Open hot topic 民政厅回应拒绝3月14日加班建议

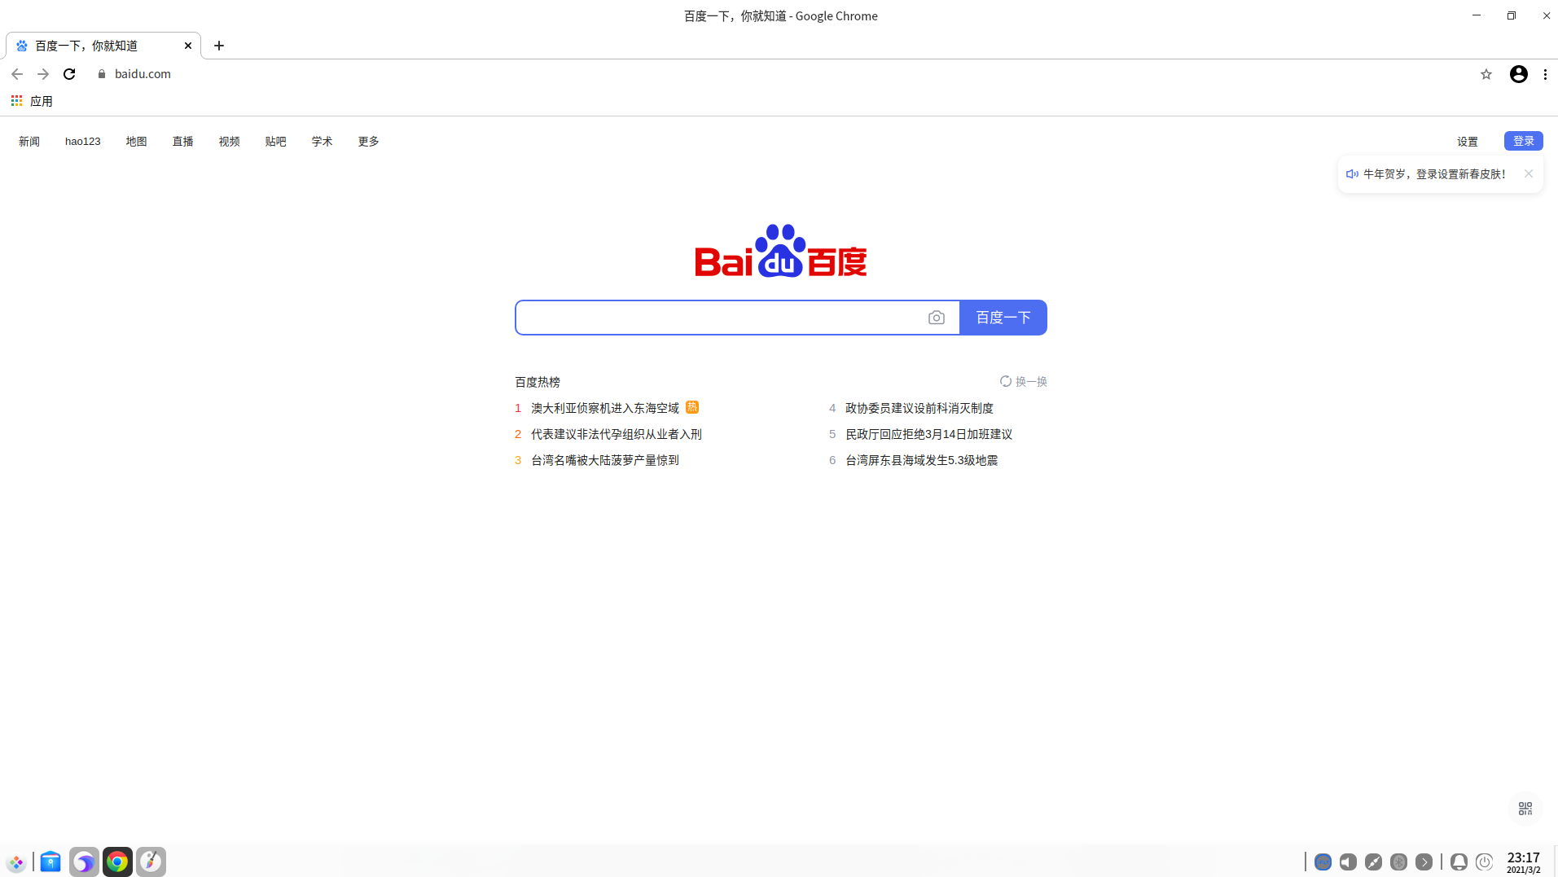929,434
